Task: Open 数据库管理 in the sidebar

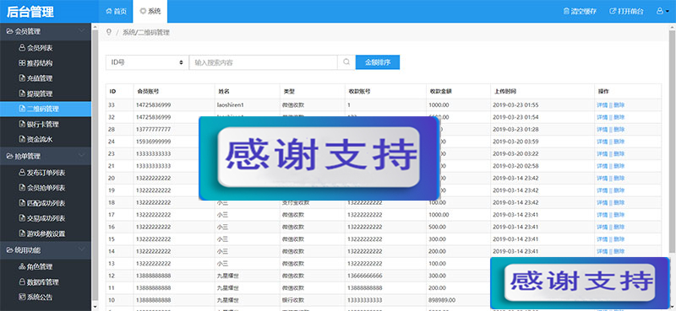Action: [x=39, y=282]
